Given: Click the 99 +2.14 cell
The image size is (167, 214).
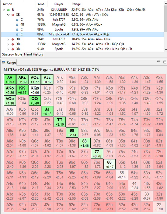Looking at the screenshot, I should [72, 132].
